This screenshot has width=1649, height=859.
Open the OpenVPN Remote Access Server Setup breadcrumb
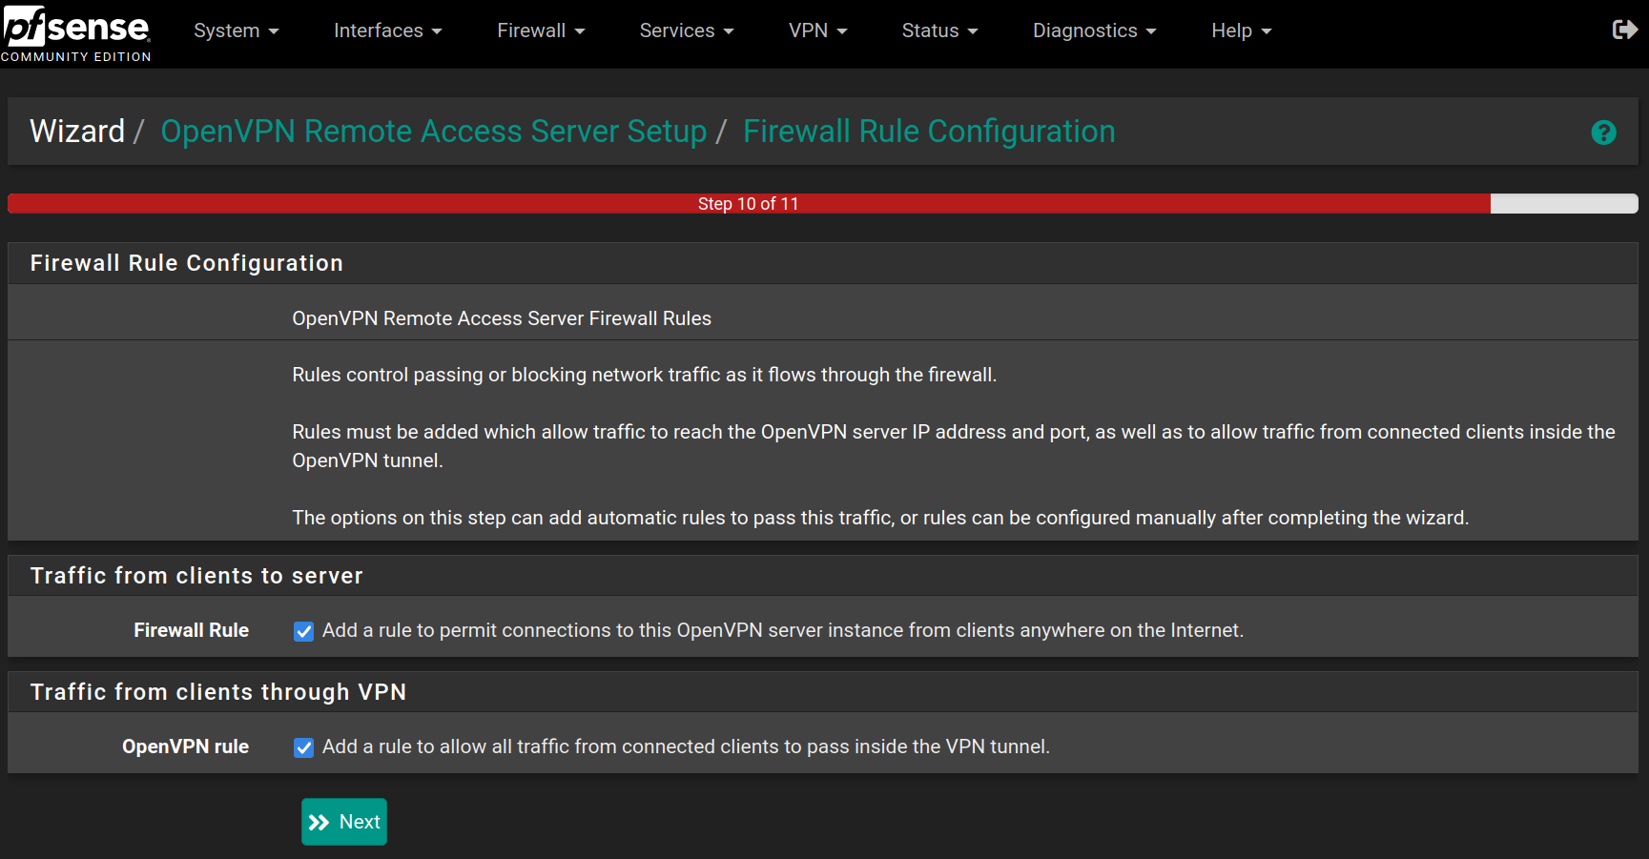click(434, 132)
